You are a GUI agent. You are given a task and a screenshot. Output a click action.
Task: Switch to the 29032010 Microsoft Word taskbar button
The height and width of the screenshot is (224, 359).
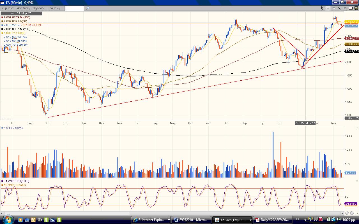tap(191, 220)
